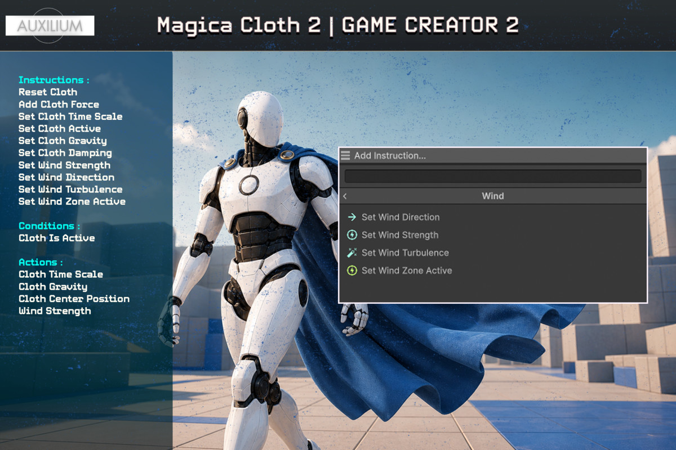Click Add Cloth Force in the sidebar list

[x=59, y=105]
